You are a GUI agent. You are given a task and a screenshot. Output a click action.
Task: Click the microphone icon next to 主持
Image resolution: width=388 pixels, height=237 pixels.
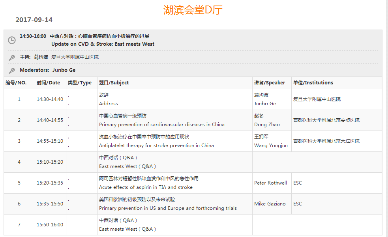pyautogui.click(x=11, y=58)
